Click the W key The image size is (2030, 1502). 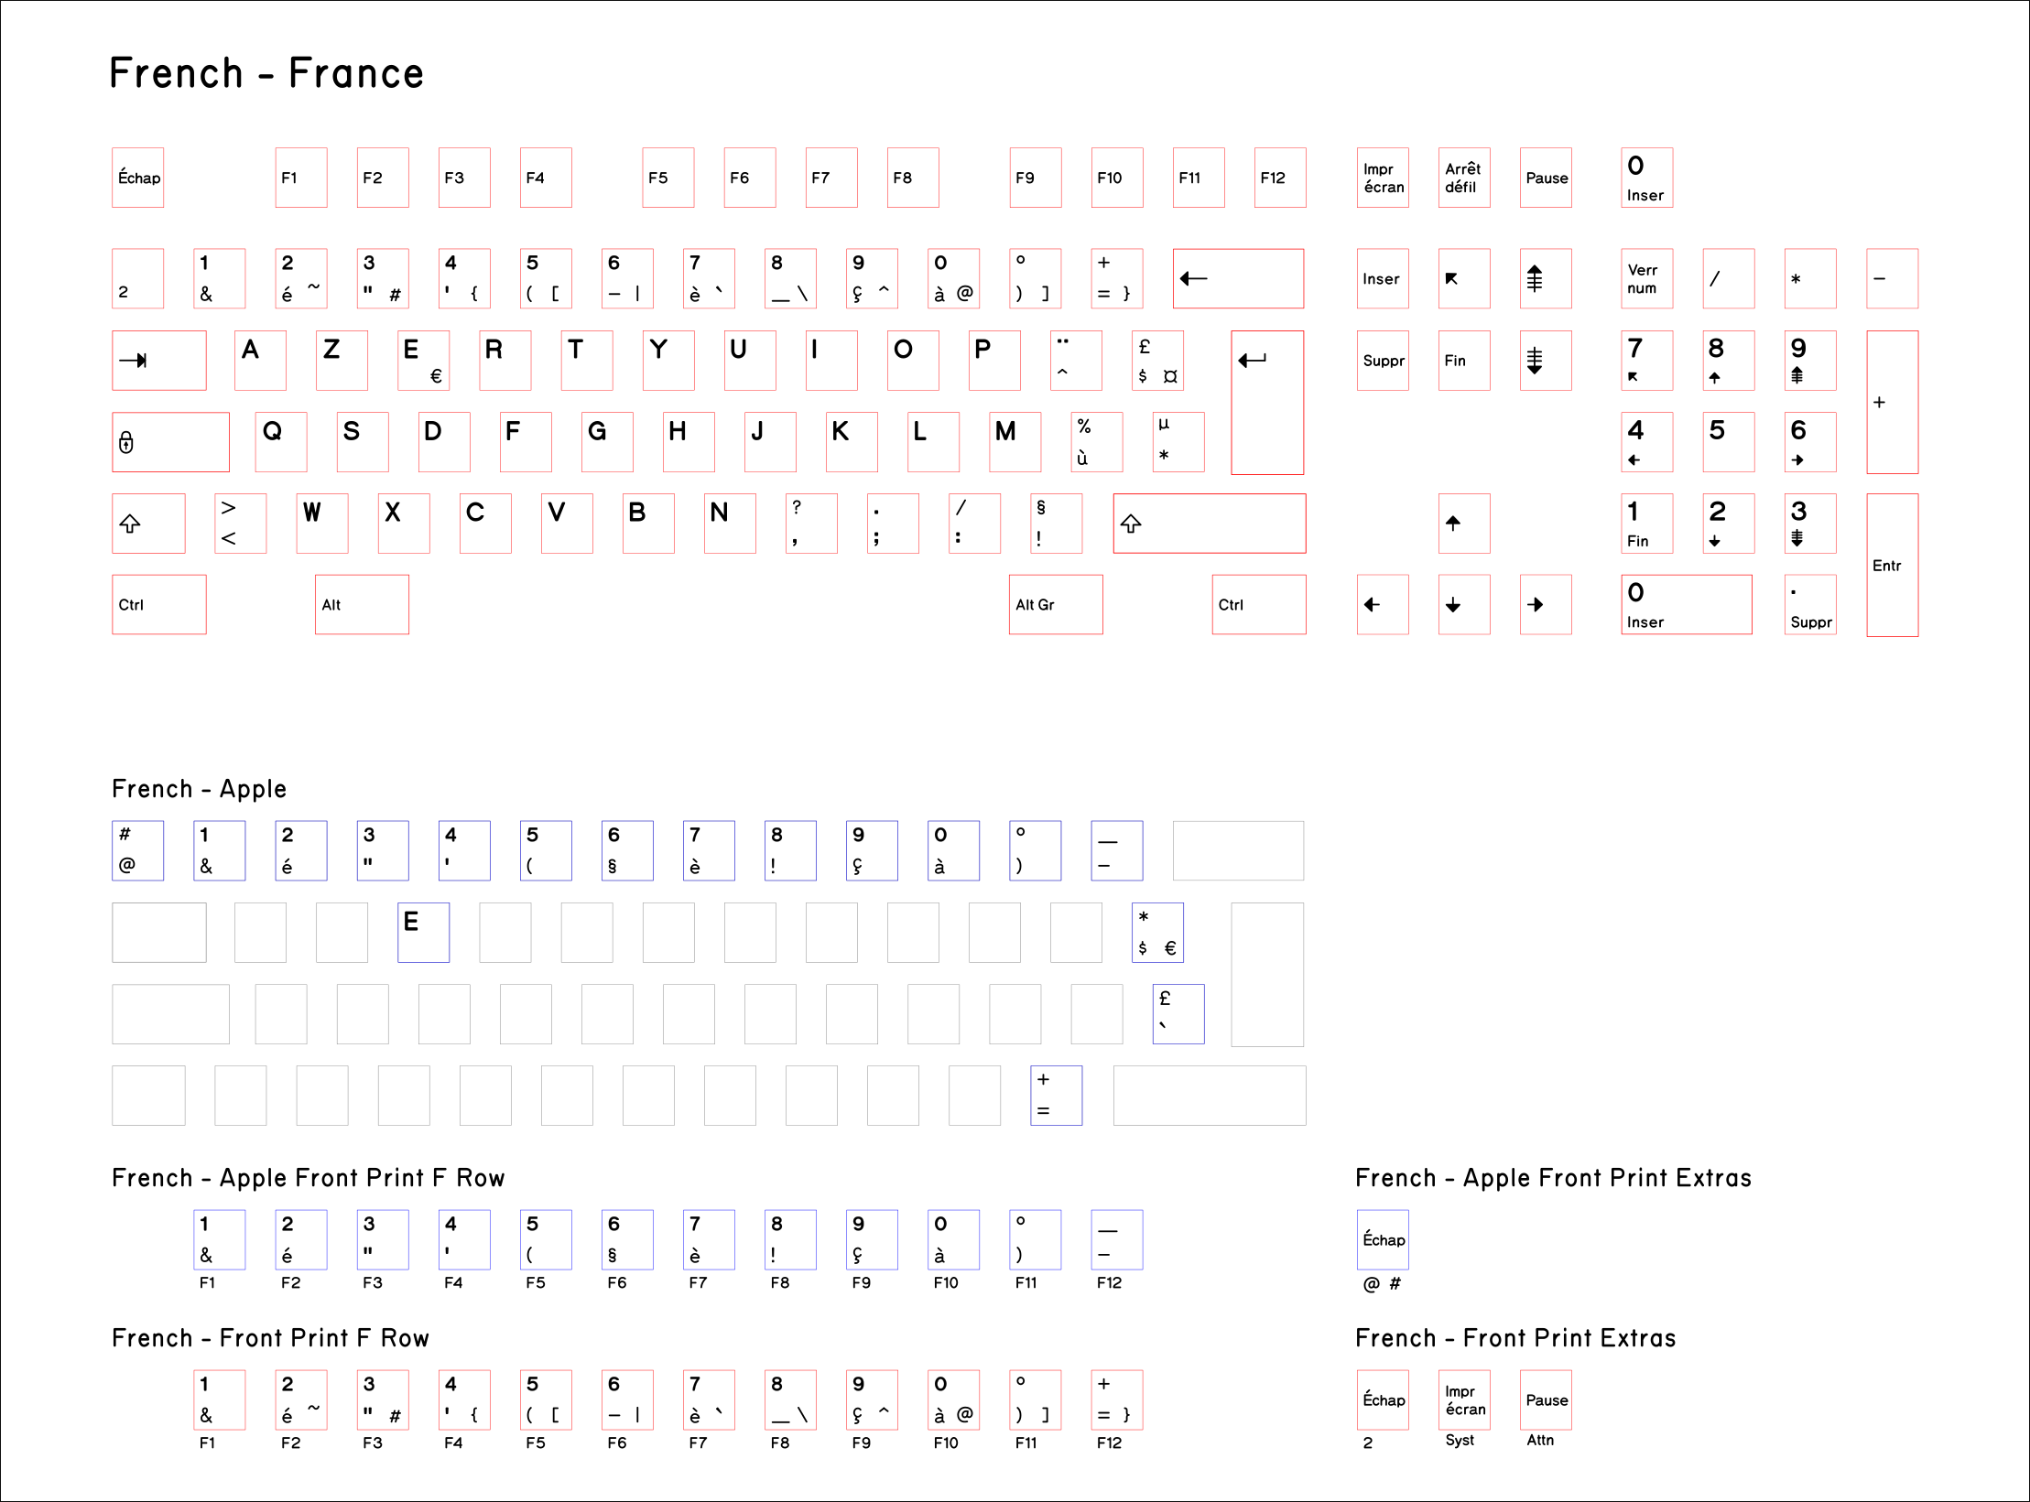322,524
